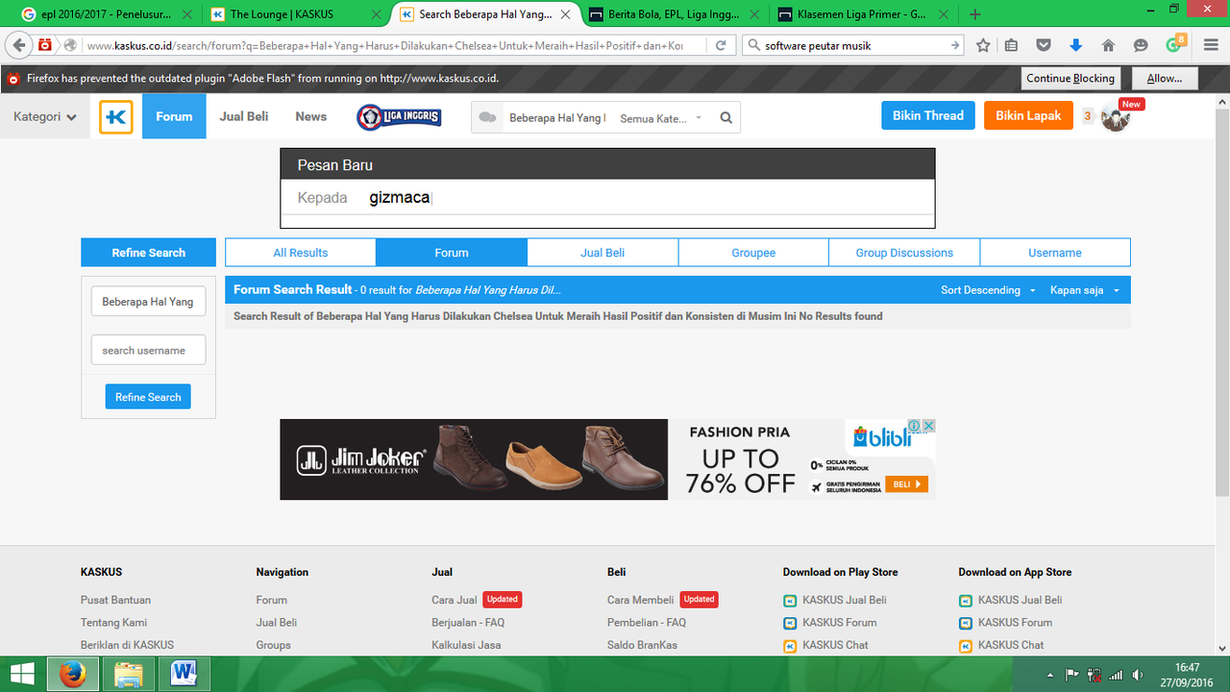The image size is (1230, 692).
Task: Open the Firefox hamburger menu
Action: [x=1210, y=45]
